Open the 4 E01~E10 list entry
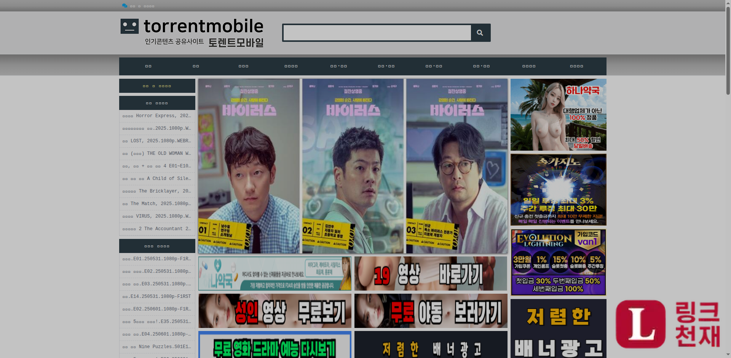 [x=157, y=166]
